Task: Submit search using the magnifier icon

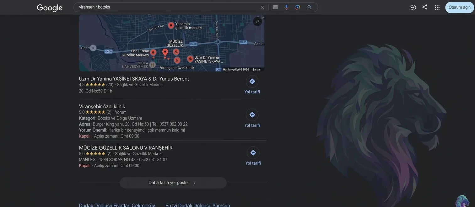Action: (x=310, y=7)
